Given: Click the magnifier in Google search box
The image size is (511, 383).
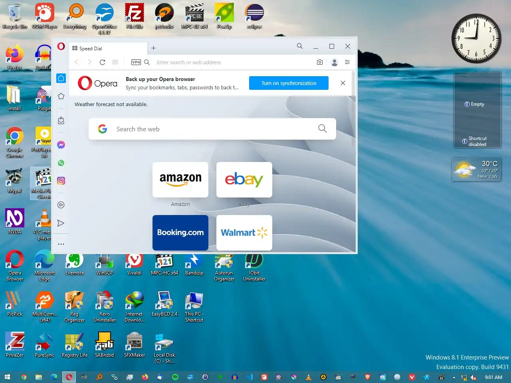Looking at the screenshot, I should 323,128.
